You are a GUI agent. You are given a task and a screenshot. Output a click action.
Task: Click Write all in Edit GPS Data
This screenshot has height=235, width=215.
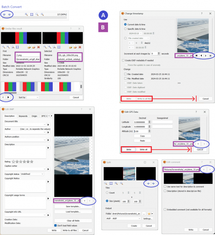[x=144, y=149]
